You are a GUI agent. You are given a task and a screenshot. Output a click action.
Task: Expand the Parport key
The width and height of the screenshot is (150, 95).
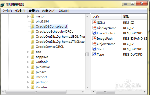pyautogui.click(x=28, y=77)
